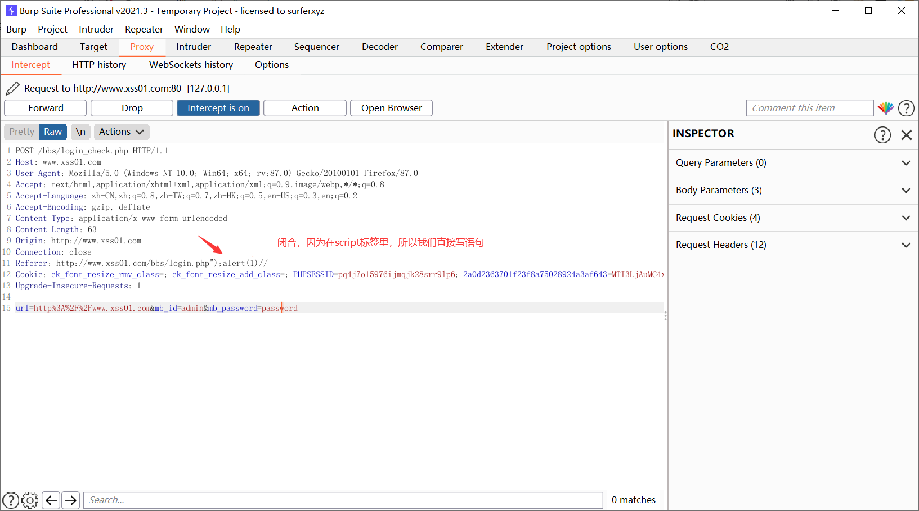Click the pencil edit icon beside the request target
This screenshot has width=919, height=511.
point(12,88)
